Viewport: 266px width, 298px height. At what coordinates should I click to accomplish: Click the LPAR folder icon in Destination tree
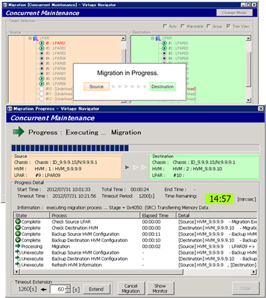click(158, 39)
